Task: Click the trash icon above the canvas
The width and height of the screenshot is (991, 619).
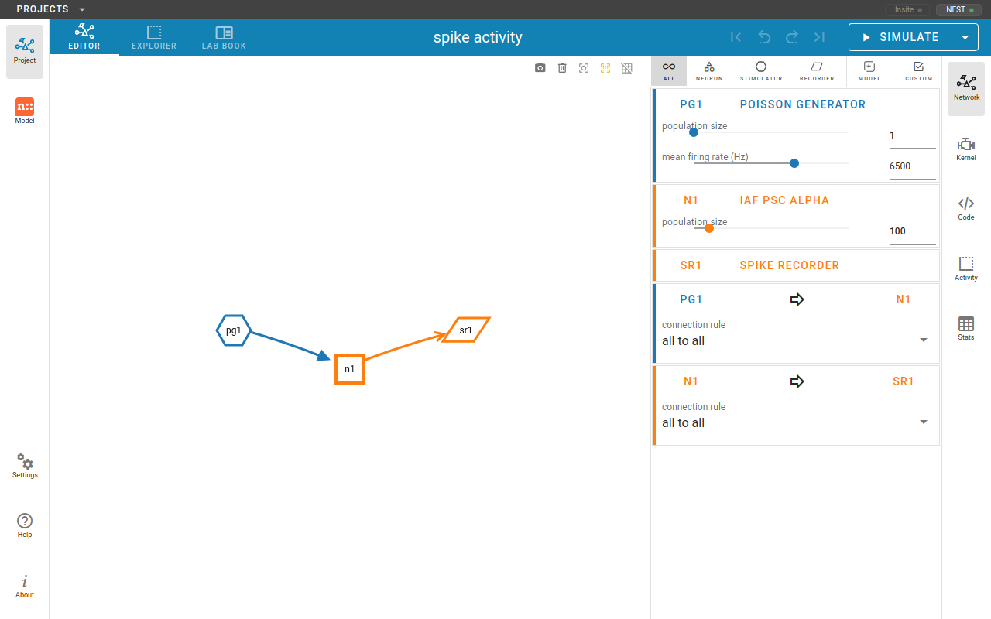Action: pos(562,68)
